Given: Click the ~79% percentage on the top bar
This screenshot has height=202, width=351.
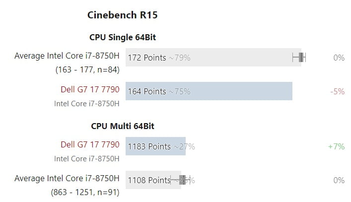Looking at the screenshot, I should (179, 58).
